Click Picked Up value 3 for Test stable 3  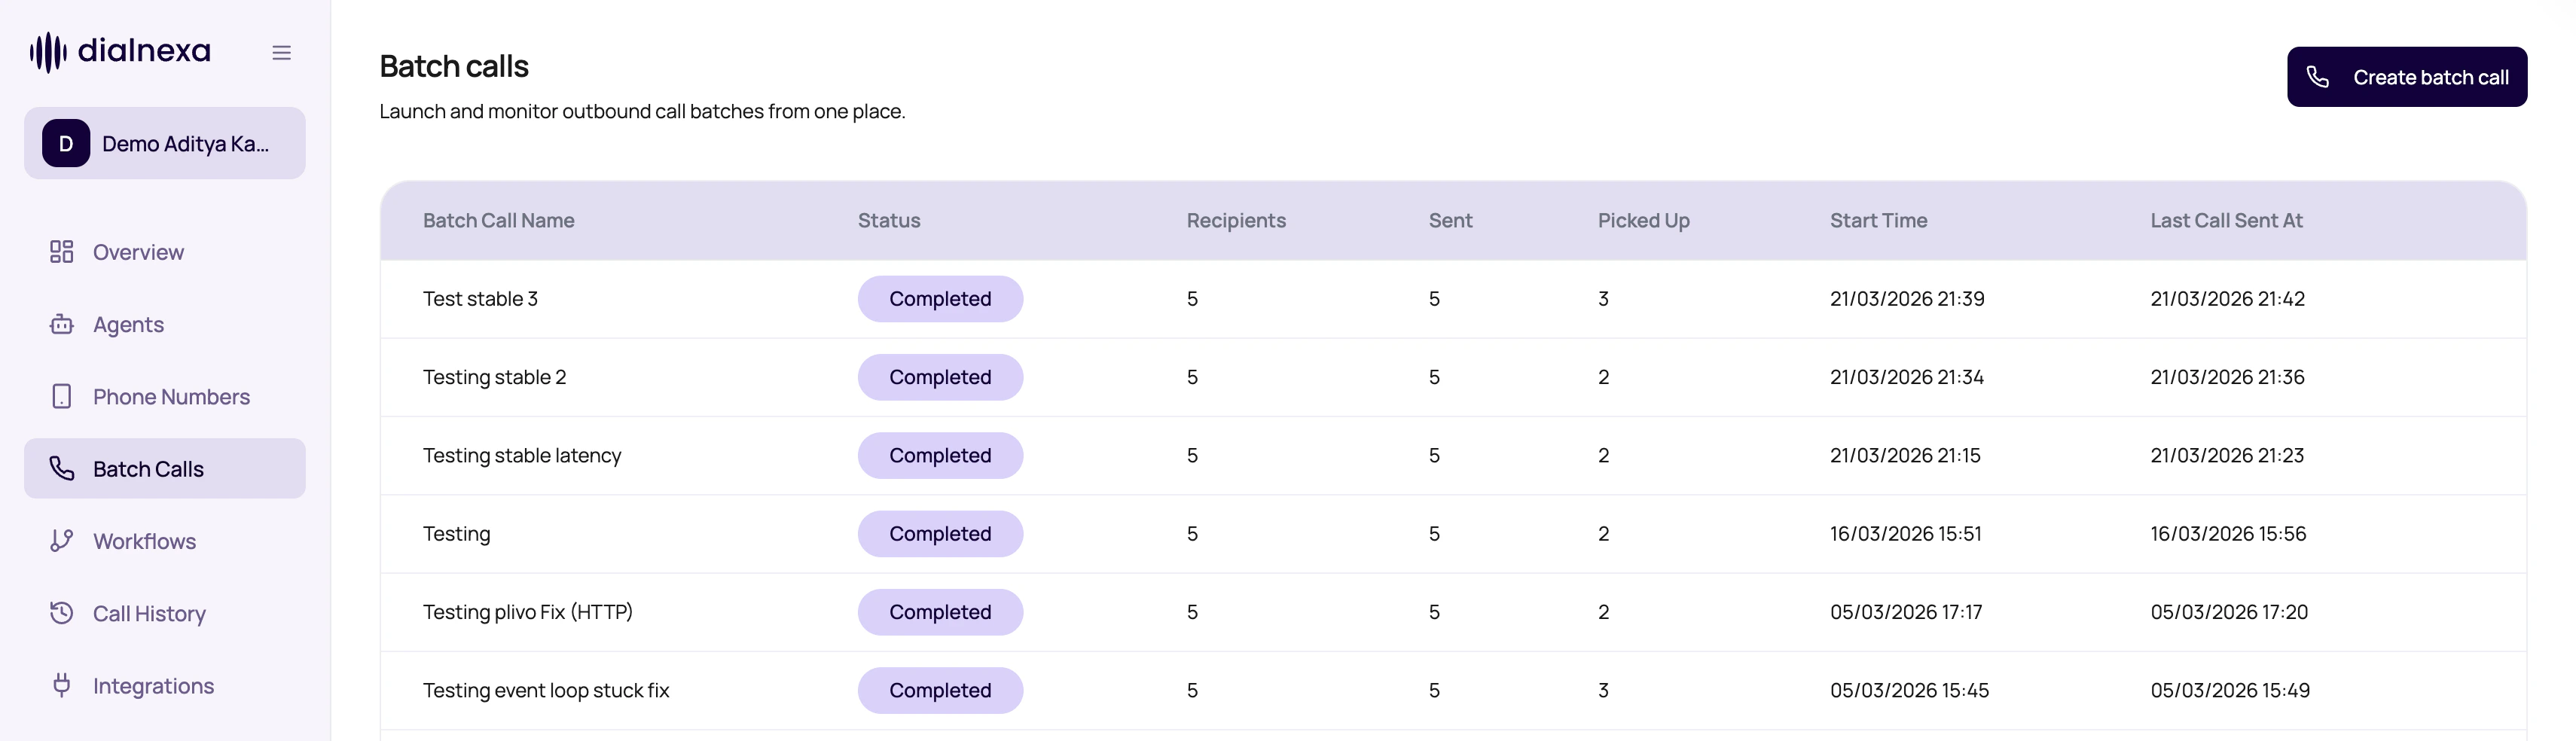click(1603, 299)
